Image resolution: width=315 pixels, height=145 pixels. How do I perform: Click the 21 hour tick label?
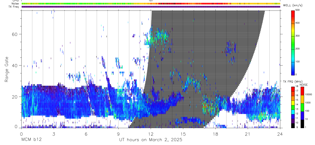tap(248, 134)
